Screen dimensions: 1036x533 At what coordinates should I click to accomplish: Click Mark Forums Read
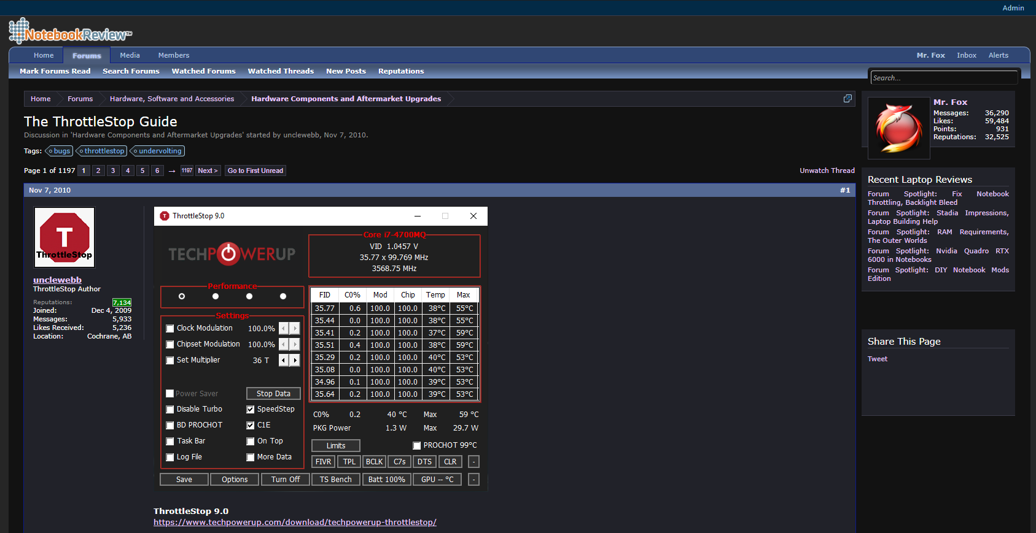(x=55, y=71)
